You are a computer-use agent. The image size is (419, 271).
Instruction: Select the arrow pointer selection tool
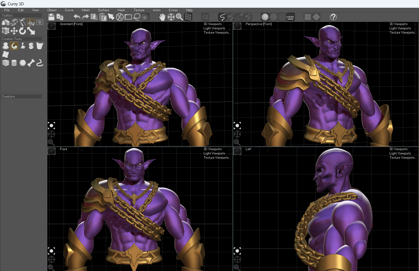click(111, 17)
